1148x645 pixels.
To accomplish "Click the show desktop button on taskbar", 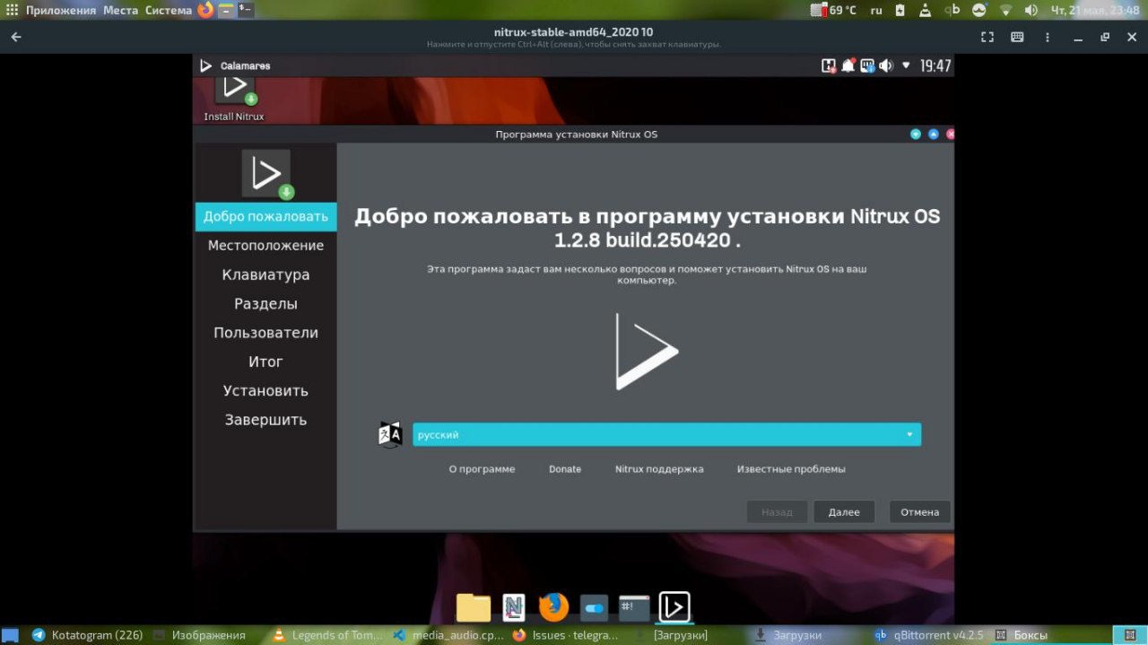I will pyautogui.click(x=10, y=634).
